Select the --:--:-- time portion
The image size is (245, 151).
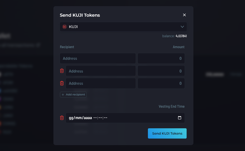coord(100,118)
